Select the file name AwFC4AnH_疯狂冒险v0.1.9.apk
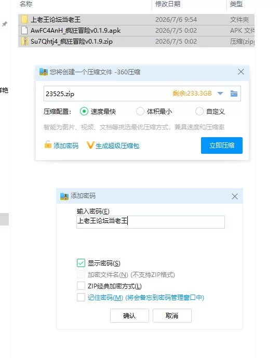 [75, 30]
